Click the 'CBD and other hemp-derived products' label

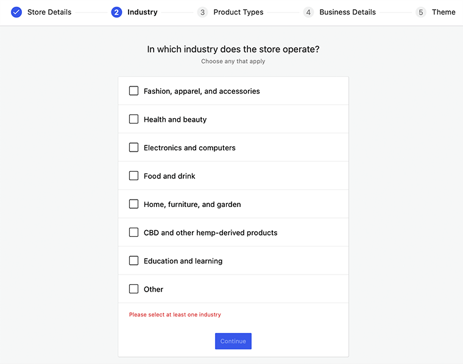tap(211, 233)
